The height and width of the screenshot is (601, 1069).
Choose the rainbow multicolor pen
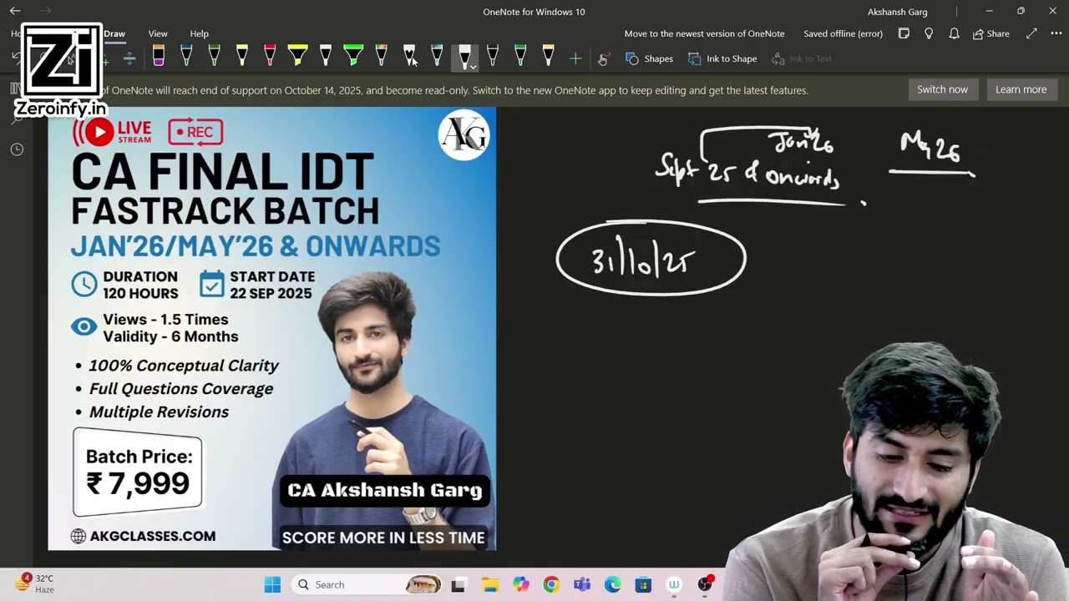coord(381,57)
